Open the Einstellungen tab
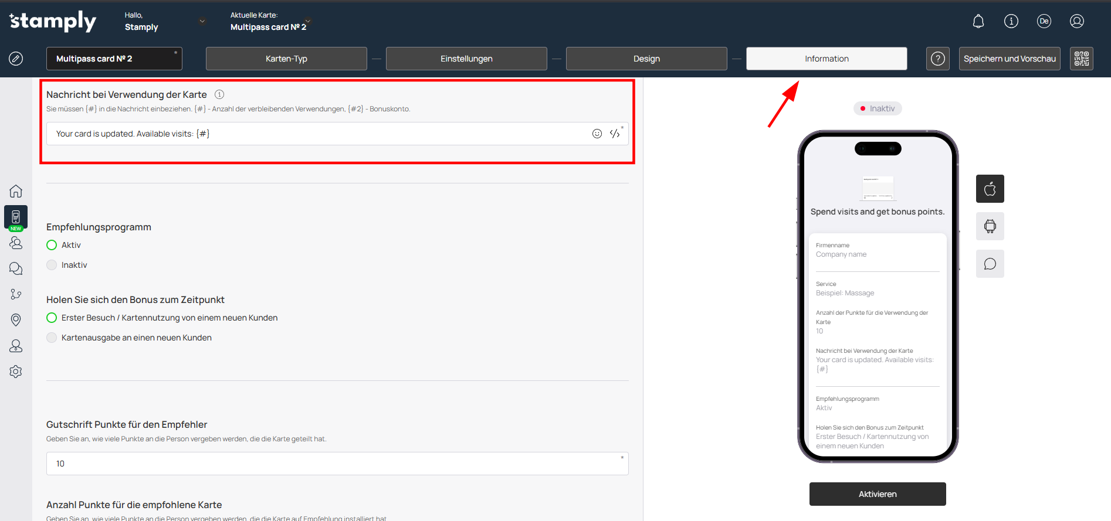1111x521 pixels. pos(466,59)
